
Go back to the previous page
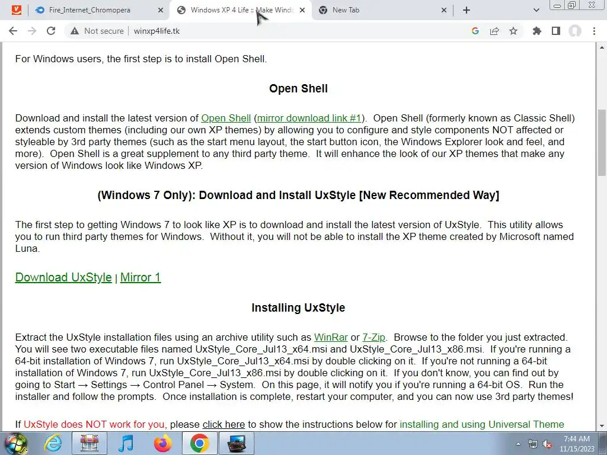click(13, 31)
